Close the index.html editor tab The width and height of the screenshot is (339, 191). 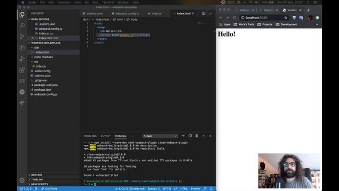point(193,13)
